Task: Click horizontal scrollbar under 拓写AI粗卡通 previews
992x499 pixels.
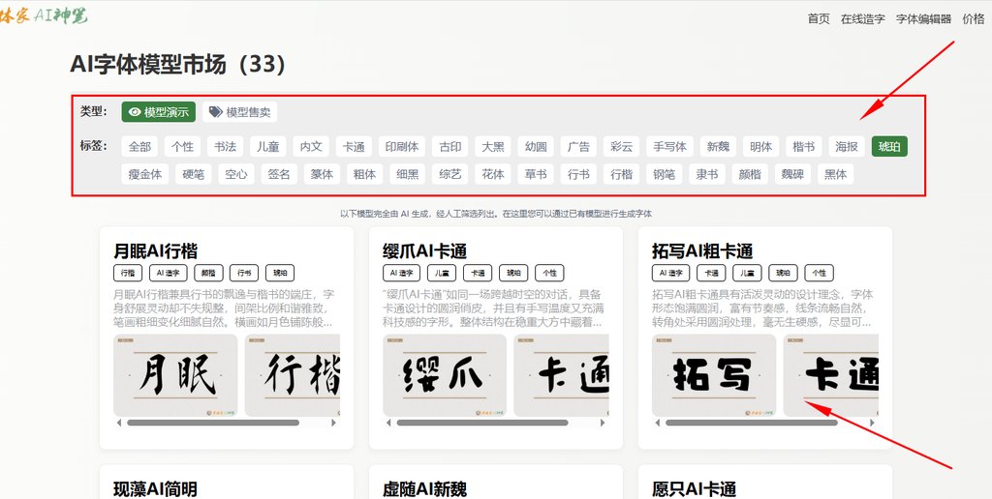Action: pos(752,423)
